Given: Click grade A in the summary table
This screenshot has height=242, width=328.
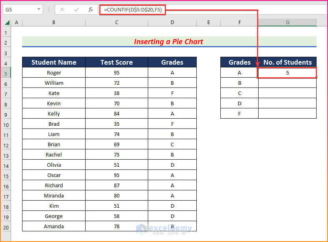Looking at the screenshot, I should (240, 73).
